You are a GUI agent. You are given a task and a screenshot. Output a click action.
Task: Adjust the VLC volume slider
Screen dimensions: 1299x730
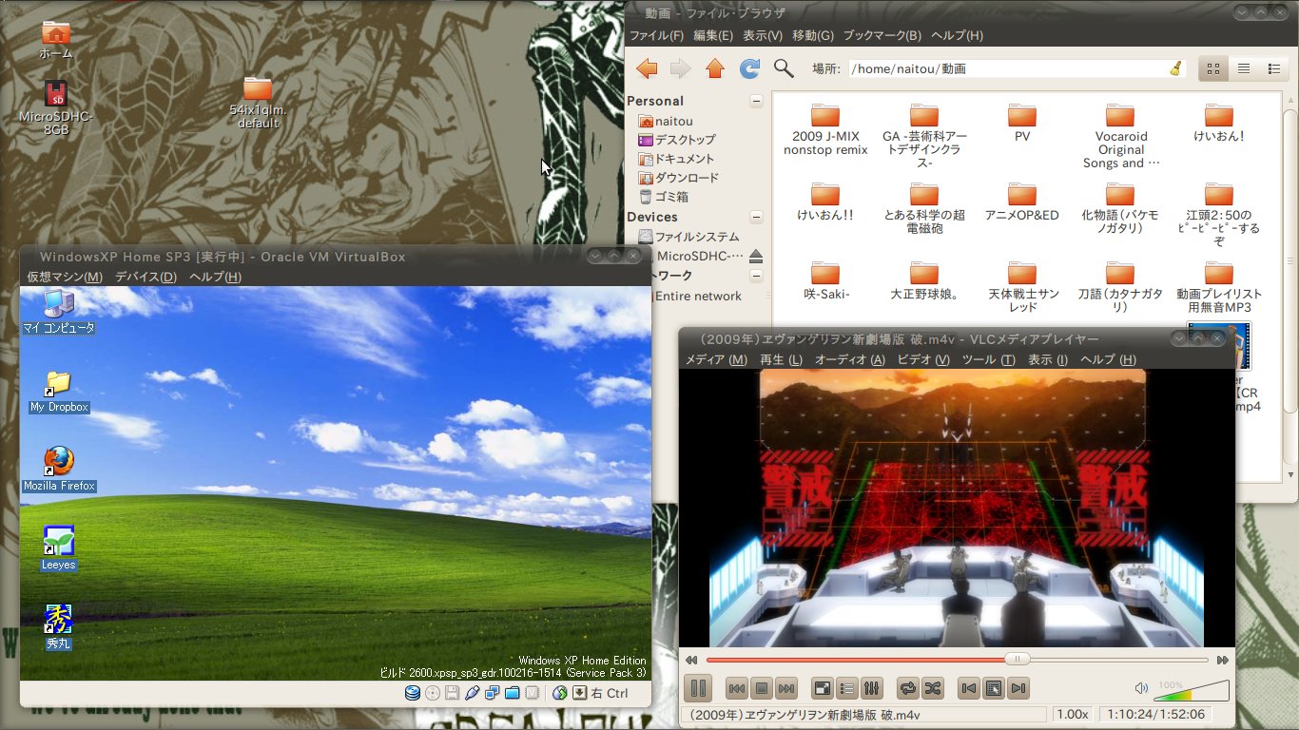click(1192, 690)
